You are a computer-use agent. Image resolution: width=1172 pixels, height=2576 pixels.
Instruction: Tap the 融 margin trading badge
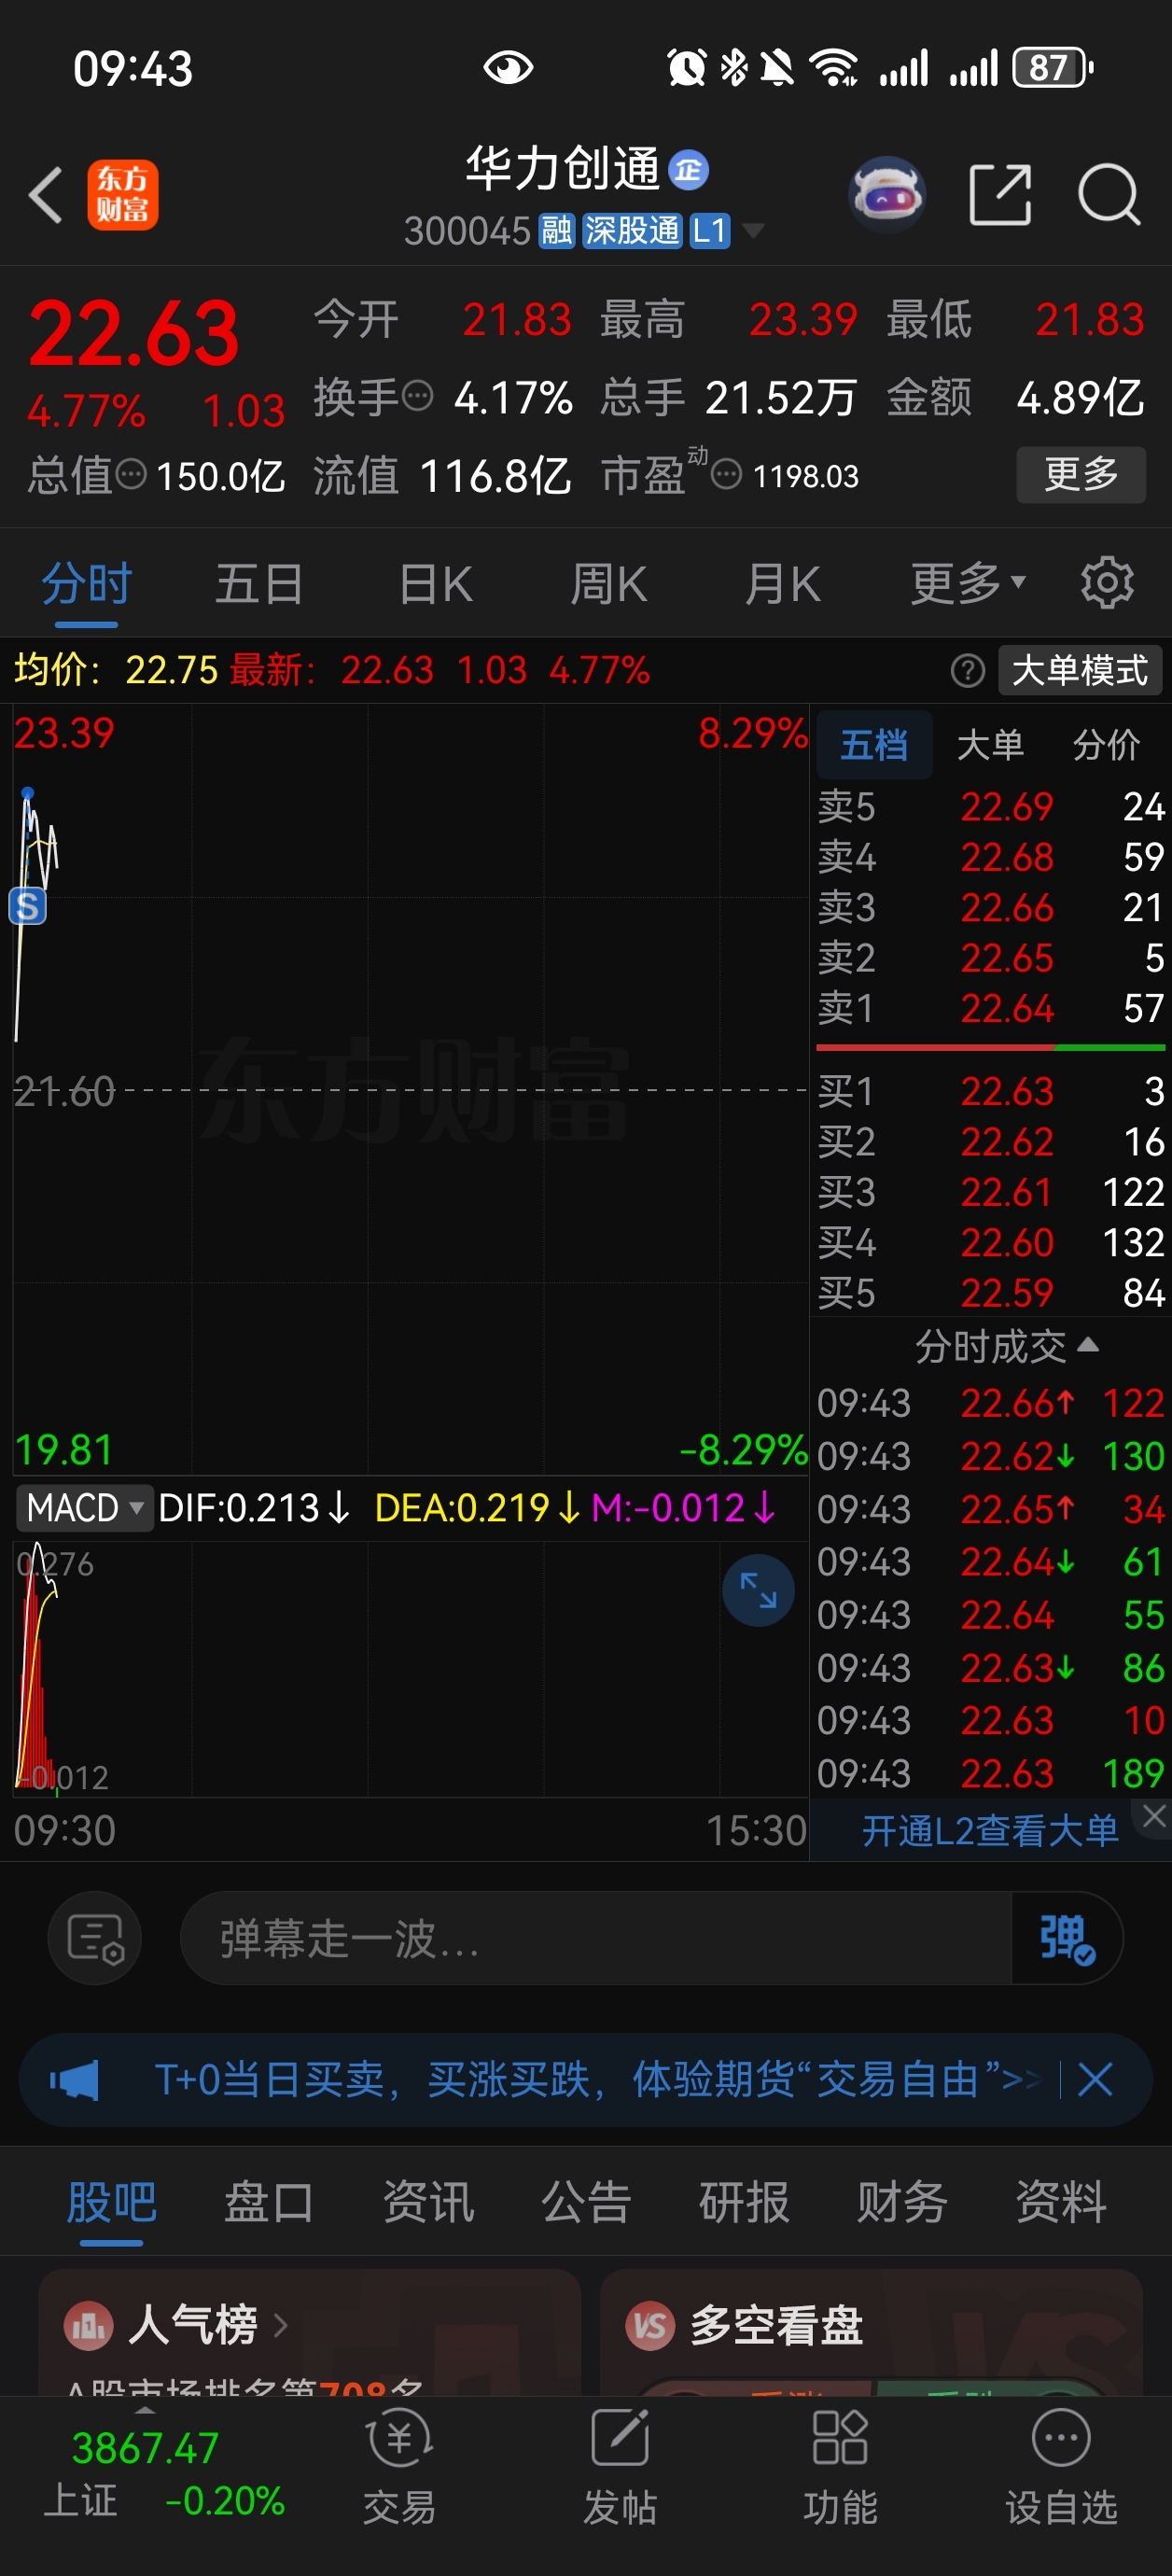click(x=557, y=231)
